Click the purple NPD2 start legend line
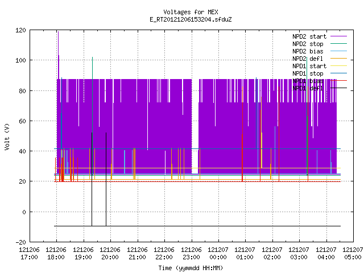 point(339,36)
